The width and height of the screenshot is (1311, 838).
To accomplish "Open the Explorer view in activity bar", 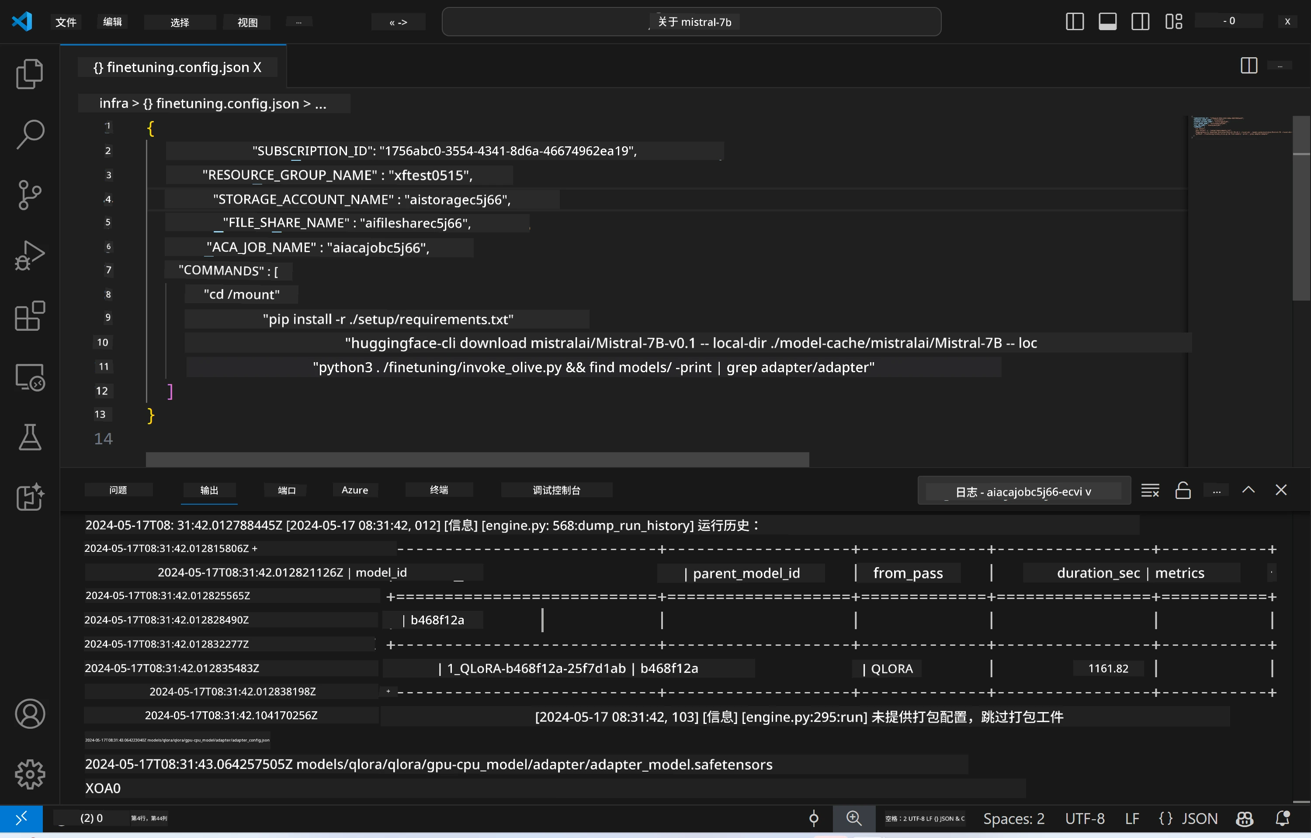I will pyautogui.click(x=29, y=73).
